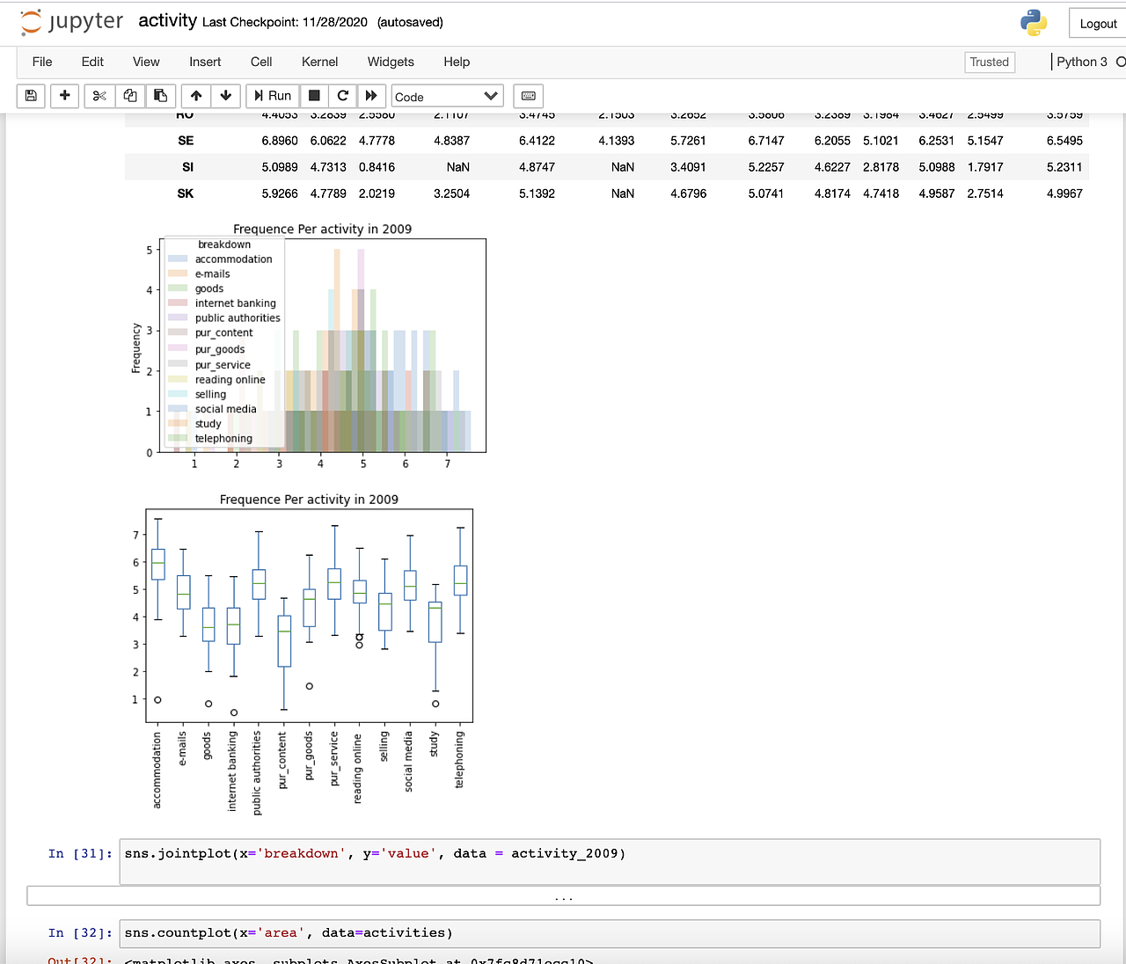1126x964 pixels.
Task: Click the Logout button
Action: coord(1098,24)
